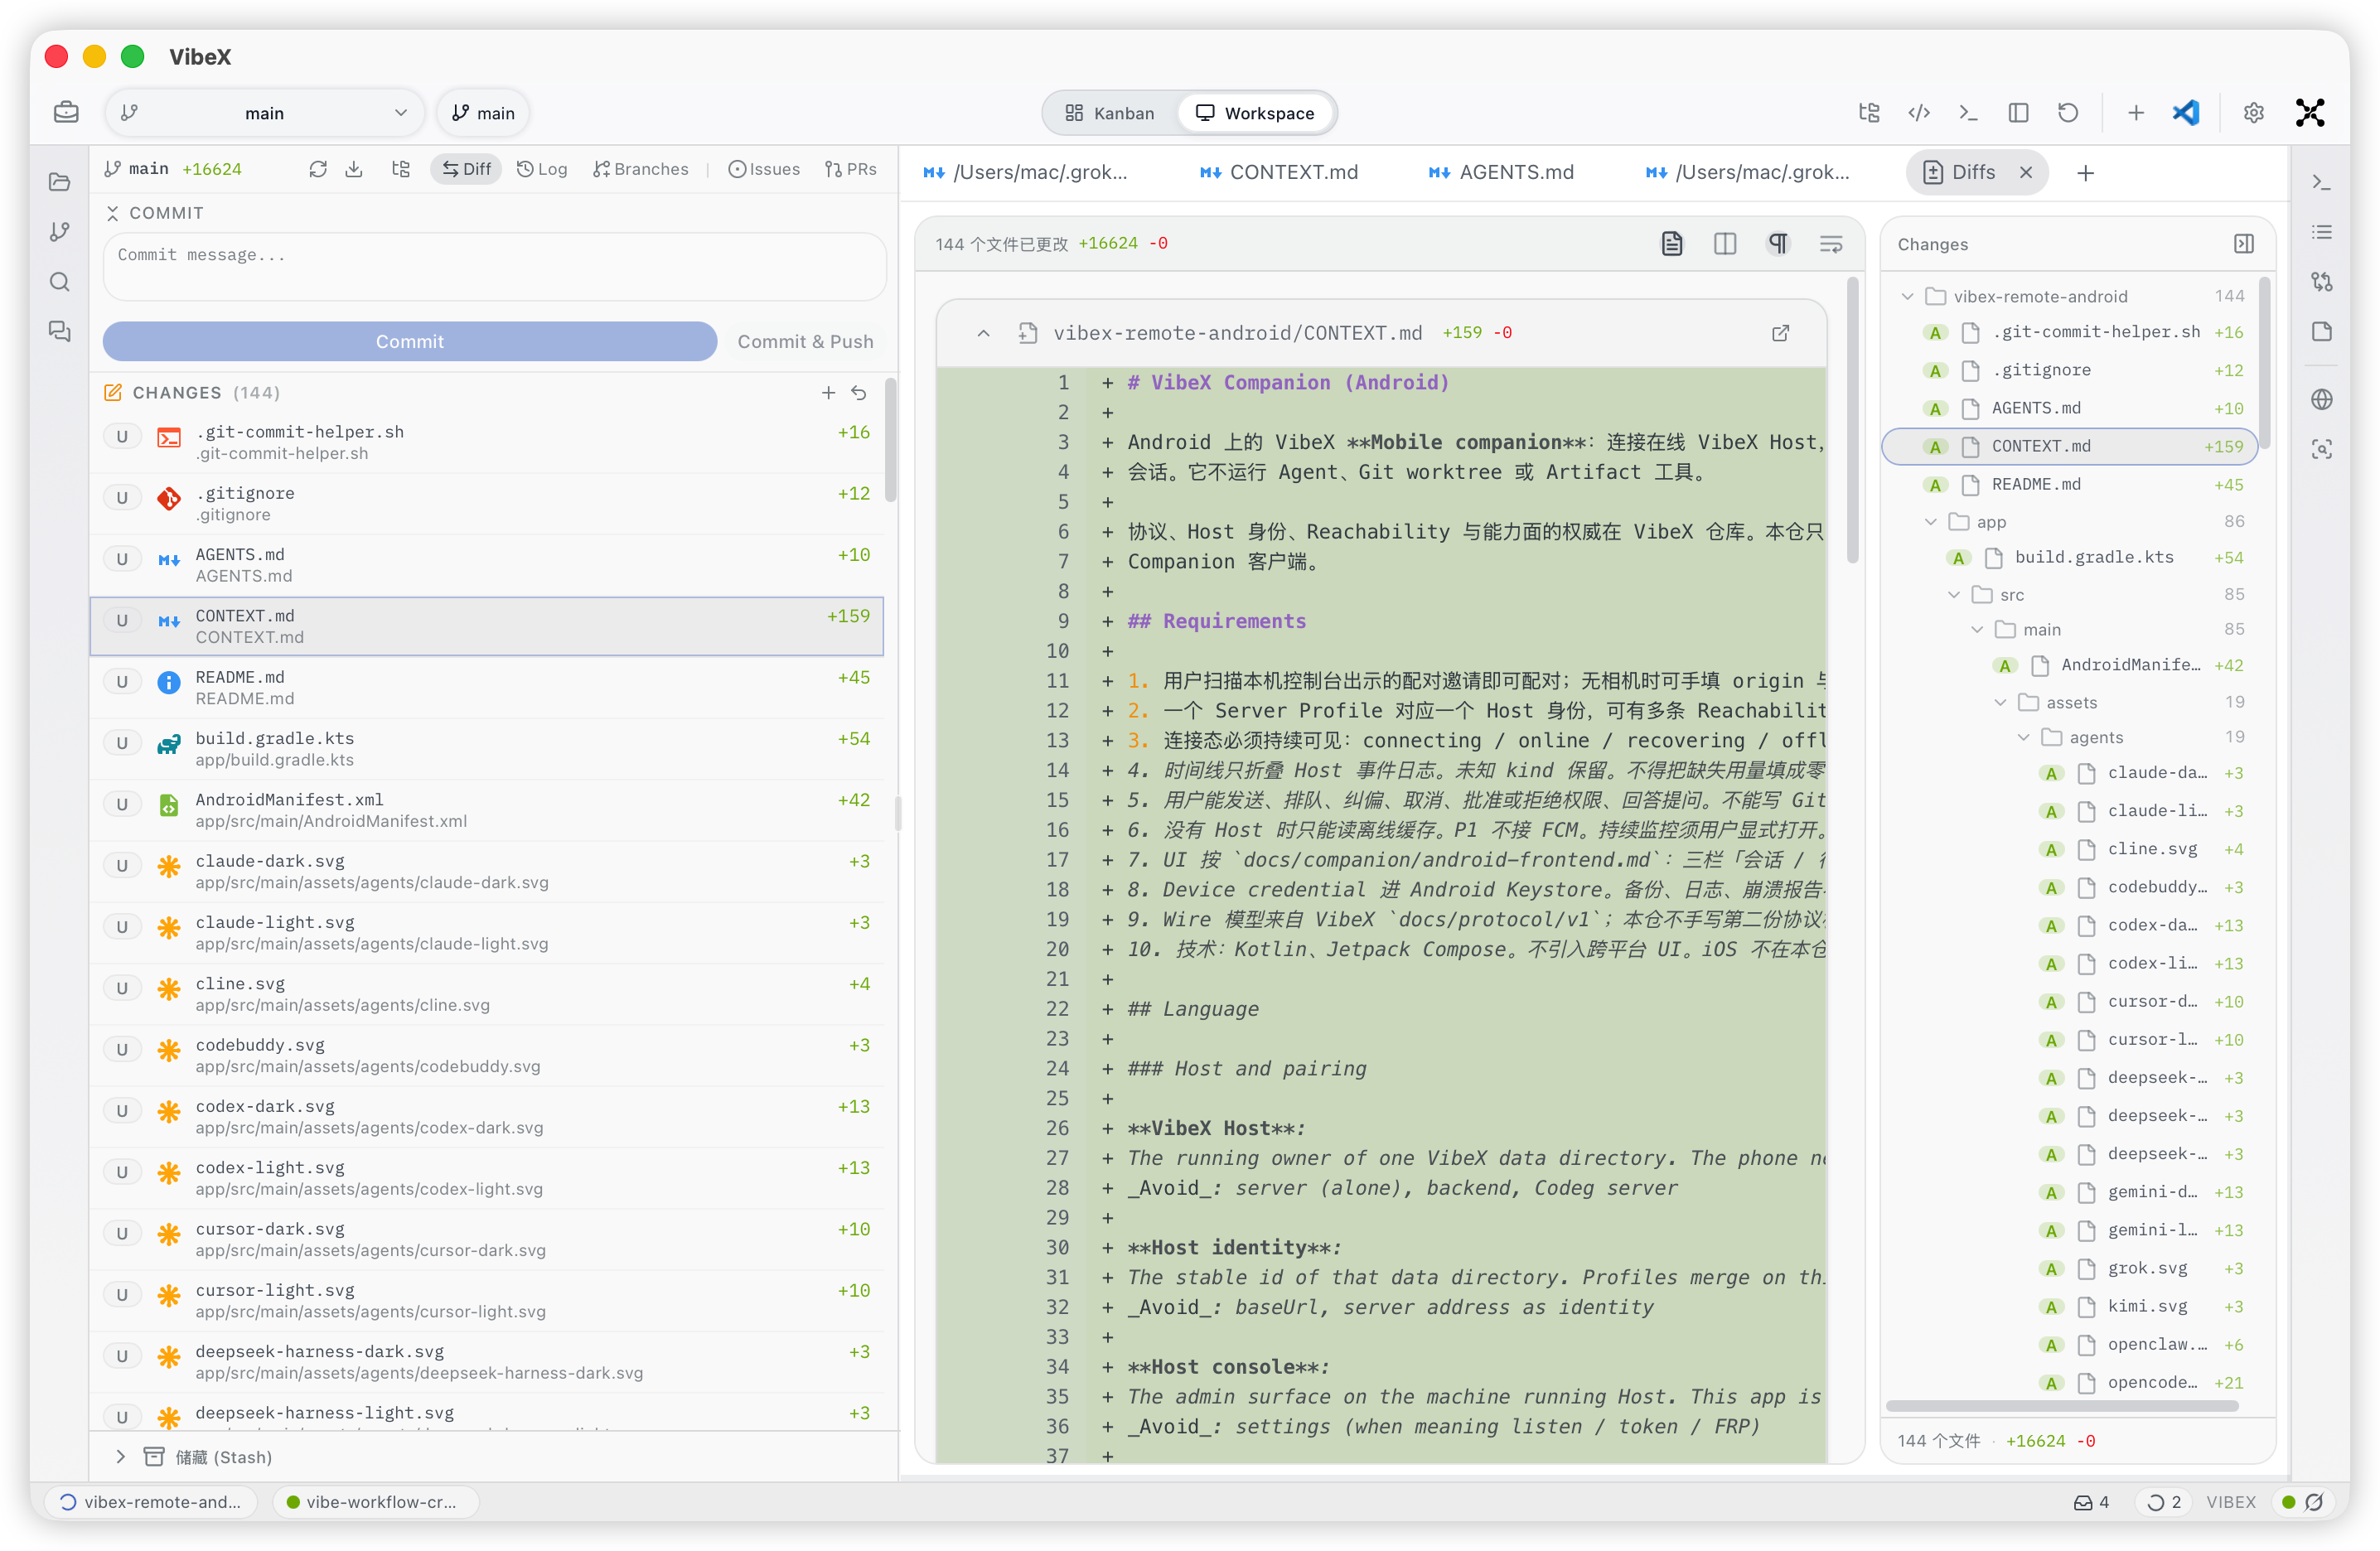The width and height of the screenshot is (2380, 1551).
Task: Click the globe icon in right sidebar
Action: (2322, 399)
